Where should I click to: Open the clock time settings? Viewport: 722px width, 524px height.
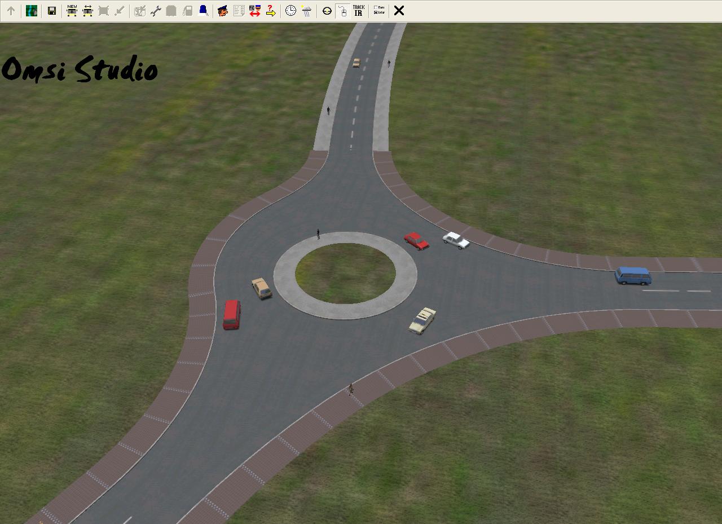pos(290,11)
